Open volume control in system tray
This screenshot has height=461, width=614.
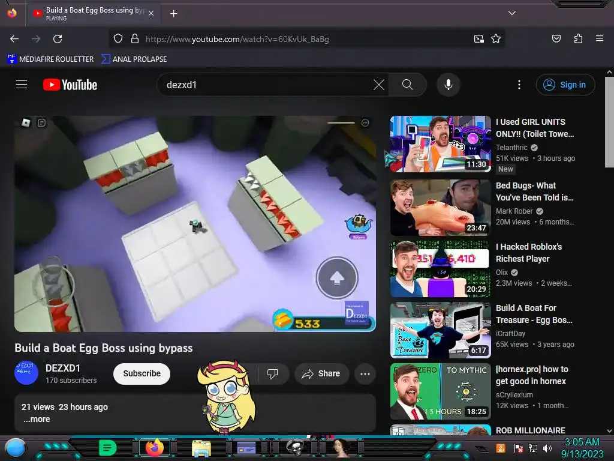click(547, 448)
